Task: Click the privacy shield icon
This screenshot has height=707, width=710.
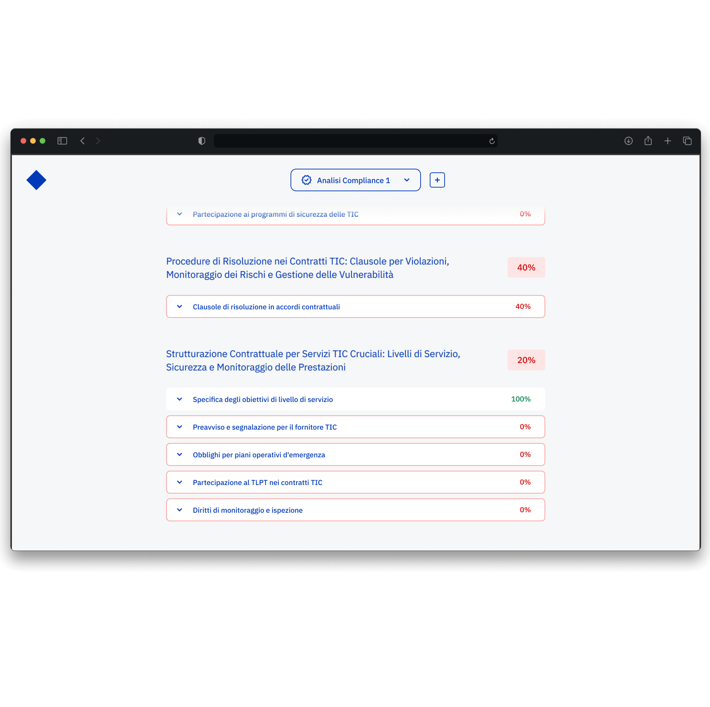Action: coord(201,141)
